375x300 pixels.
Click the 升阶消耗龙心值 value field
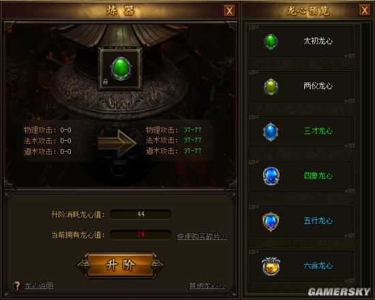point(140,214)
